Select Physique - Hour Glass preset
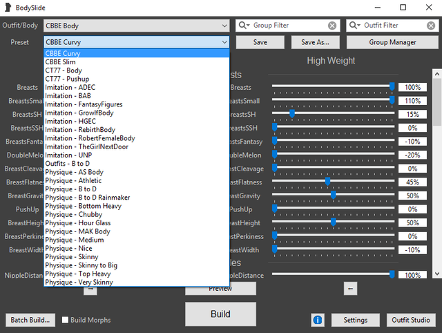This screenshot has height=333, width=442. tap(137, 222)
